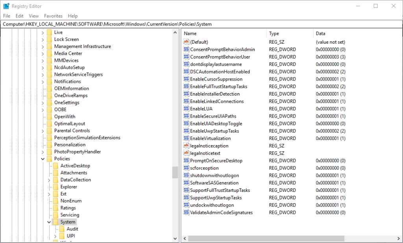This screenshot has width=403, height=243.
Task: Click the DWORD icon beside ValidateAdminCodeSignatures
Action: (x=186, y=213)
